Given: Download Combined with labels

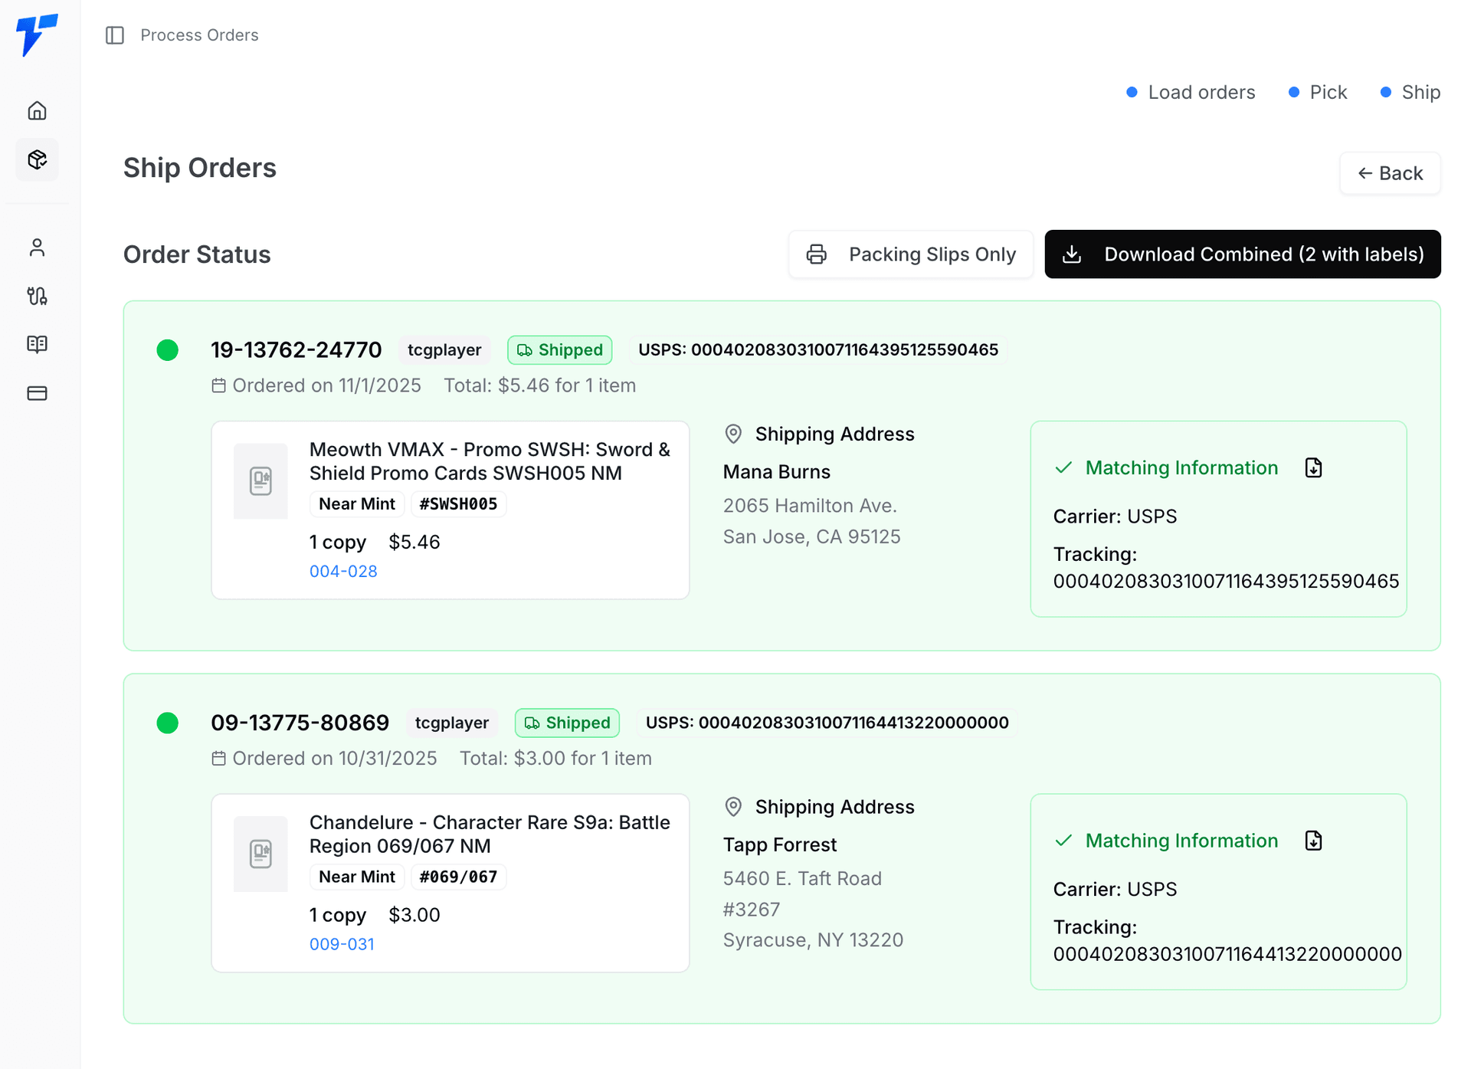Looking at the screenshot, I should 1242,254.
